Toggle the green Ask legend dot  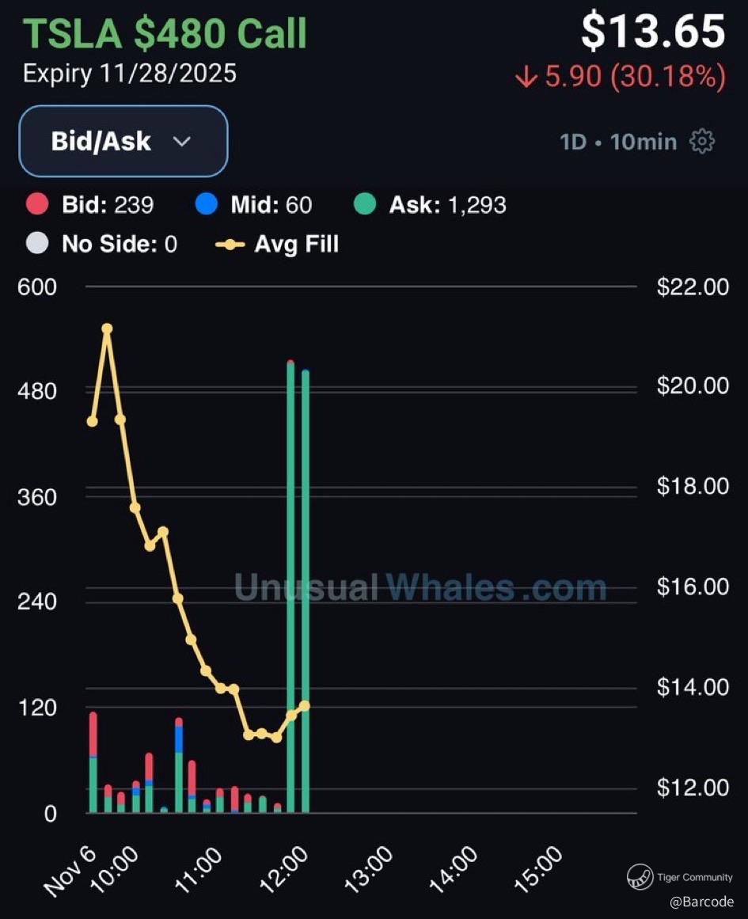364,206
